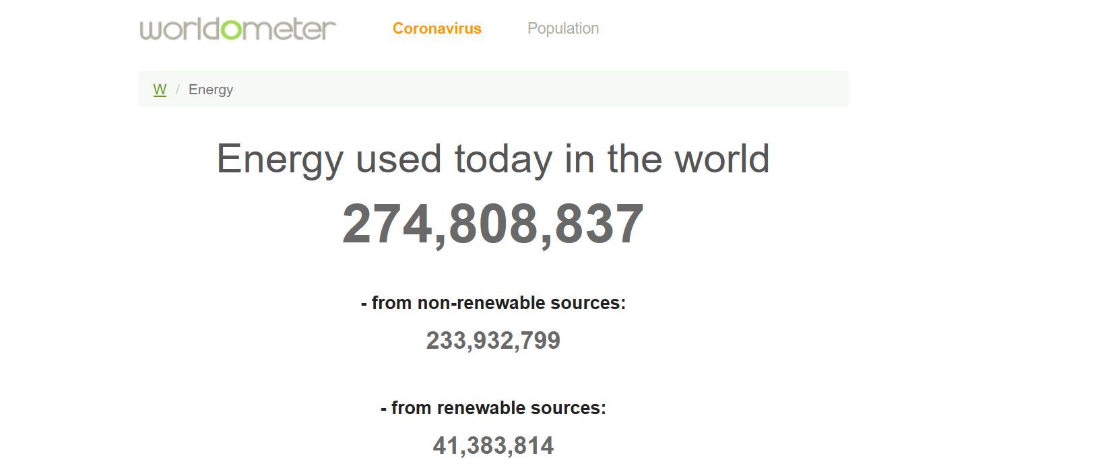This screenshot has height=470, width=1100.
Task: Click the word "world" in the main heading
Action: click(722, 160)
